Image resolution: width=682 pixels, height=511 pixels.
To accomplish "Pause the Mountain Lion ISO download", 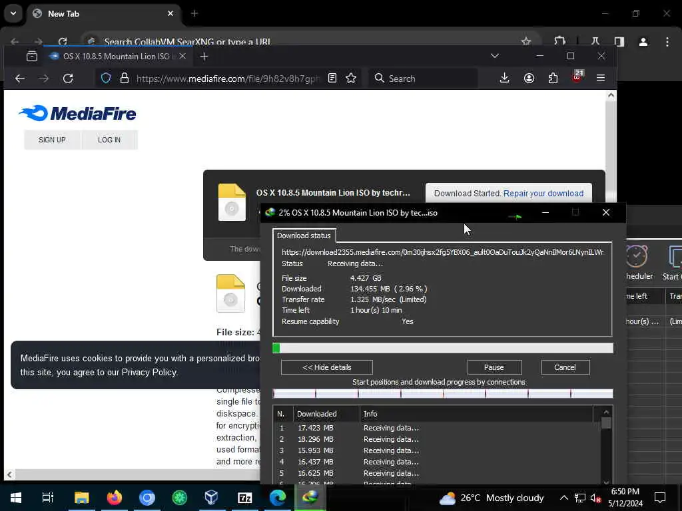I will [x=494, y=367].
